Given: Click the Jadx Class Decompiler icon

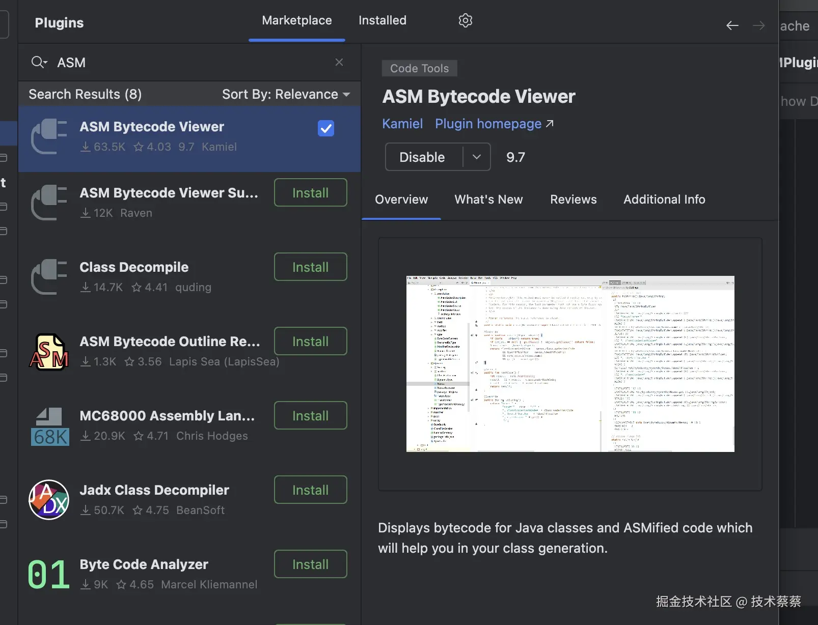Looking at the screenshot, I should coord(49,500).
